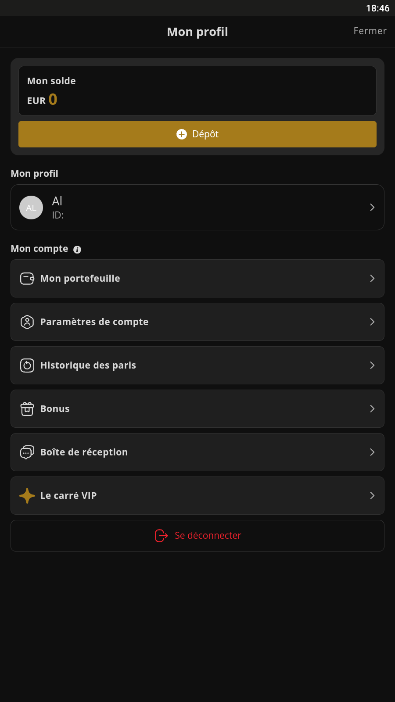Click the gift box Bonus icon
Viewport: 395px width, 702px height.
(27, 409)
